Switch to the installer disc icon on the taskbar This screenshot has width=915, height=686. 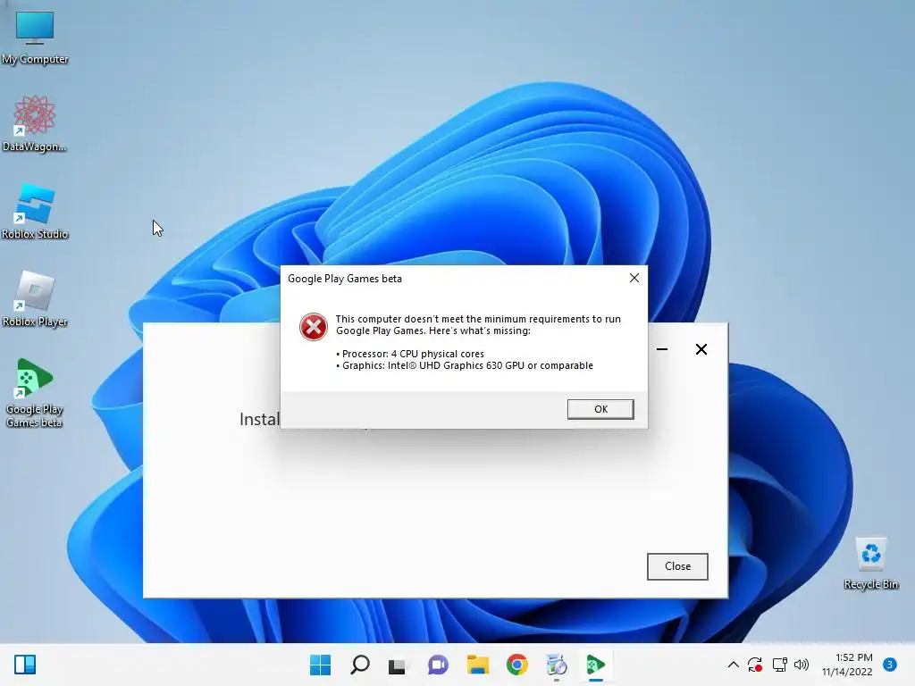[x=556, y=665]
